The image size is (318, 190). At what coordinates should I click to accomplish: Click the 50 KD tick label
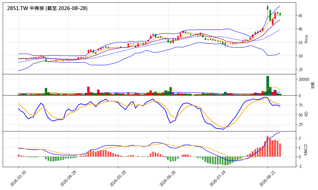coord(300,115)
